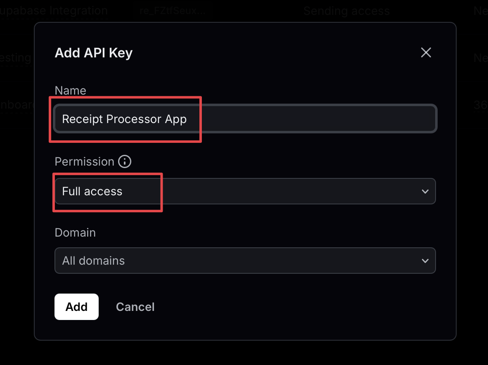
Task: Click the 'Ne' text in the Supabase row
Action: point(481,11)
